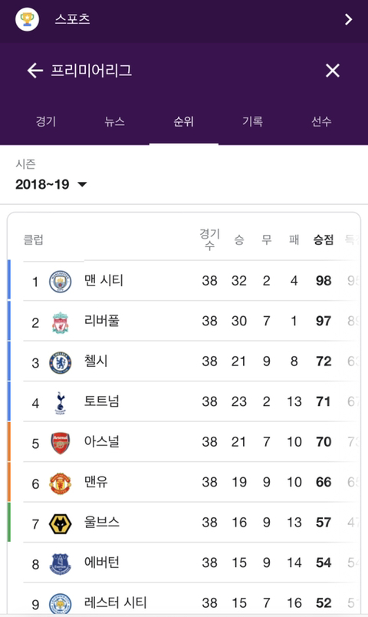Image resolution: width=368 pixels, height=617 pixels.
Task: Click the Everton club crest
Action: coord(60,564)
